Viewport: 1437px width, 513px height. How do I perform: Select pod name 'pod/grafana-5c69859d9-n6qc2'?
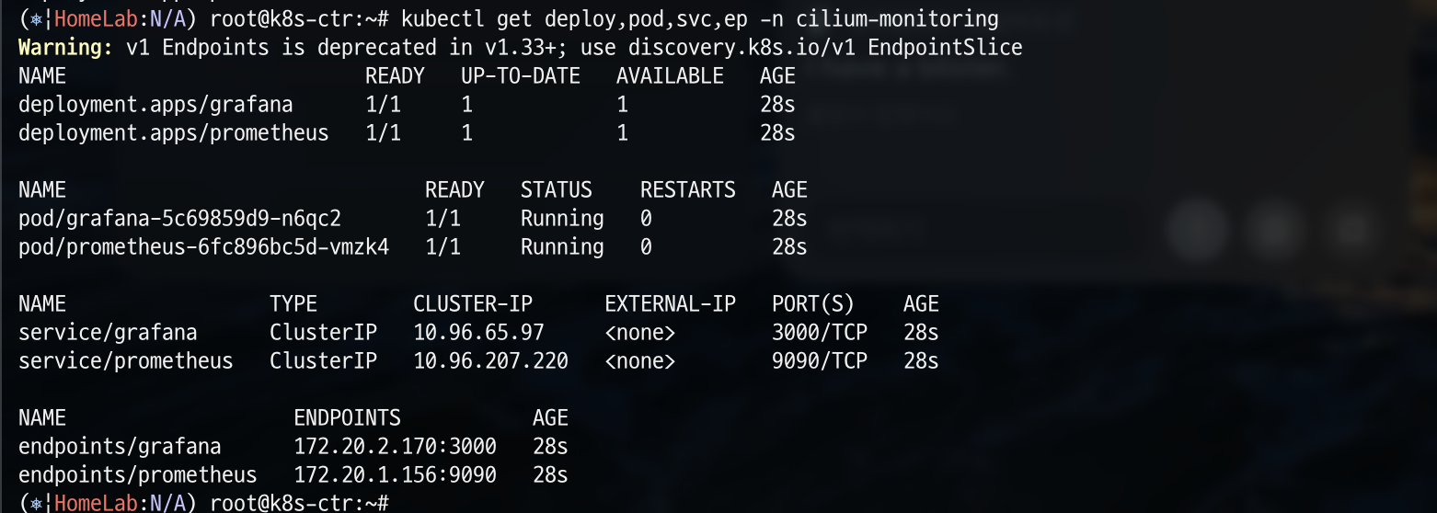(179, 218)
